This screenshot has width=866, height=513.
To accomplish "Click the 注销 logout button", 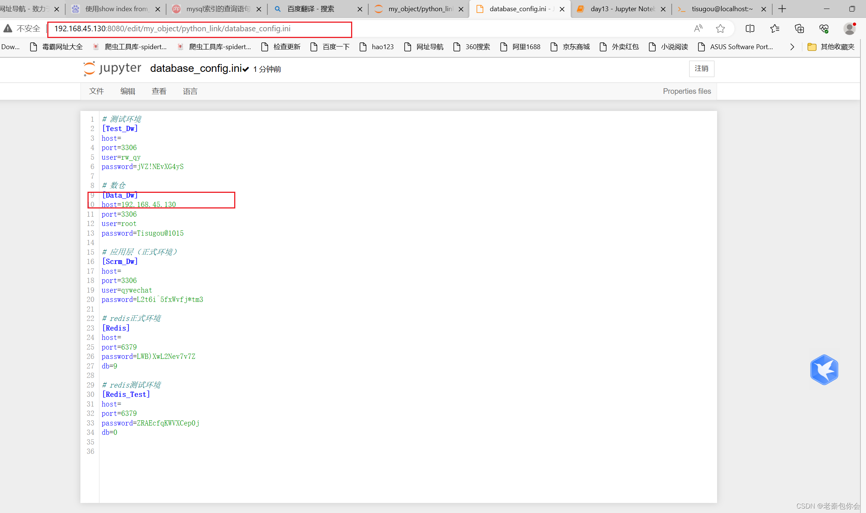I will [x=701, y=68].
